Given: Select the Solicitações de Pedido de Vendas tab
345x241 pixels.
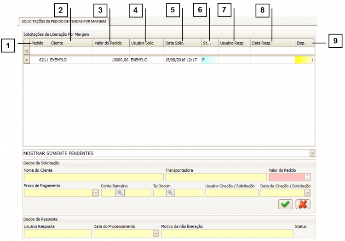Looking at the screenshot, I should click(x=64, y=21).
